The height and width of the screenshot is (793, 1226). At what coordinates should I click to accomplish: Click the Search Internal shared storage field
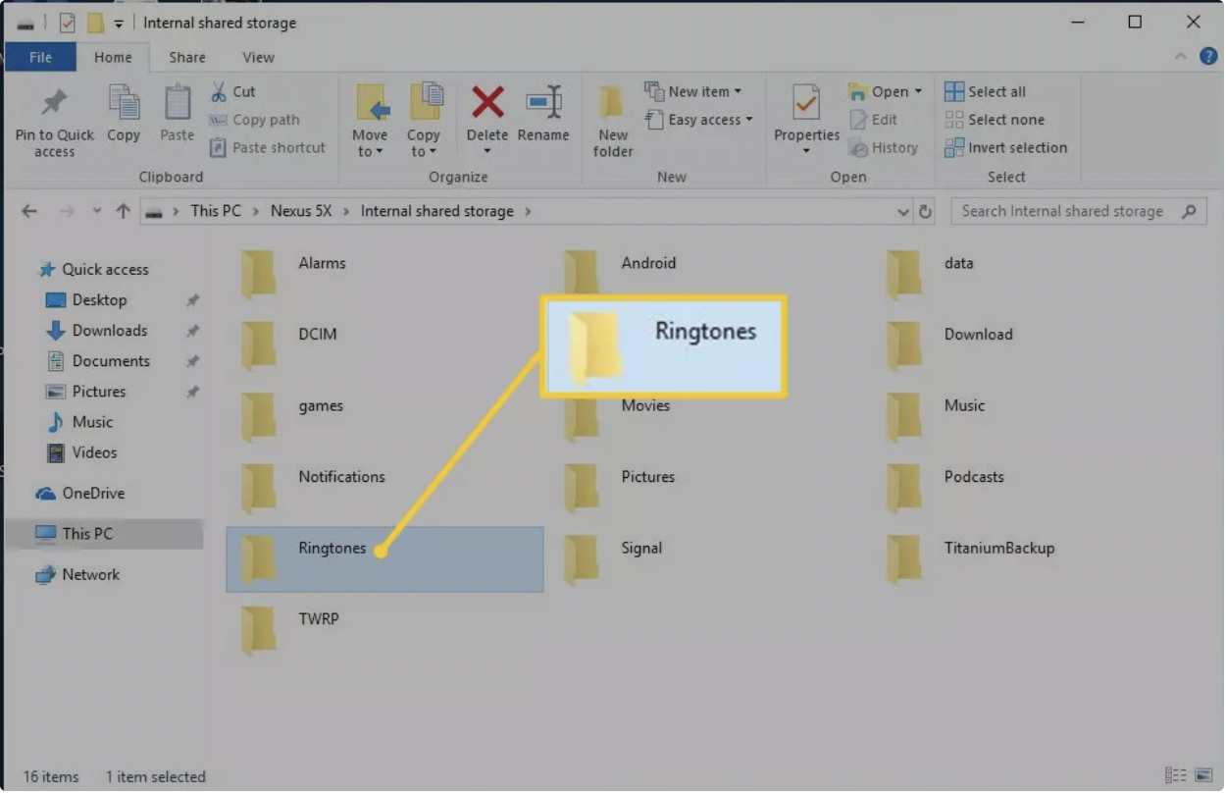(x=1064, y=211)
